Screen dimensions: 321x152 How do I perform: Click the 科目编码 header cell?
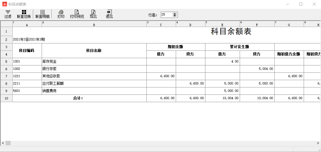pos(27,50)
